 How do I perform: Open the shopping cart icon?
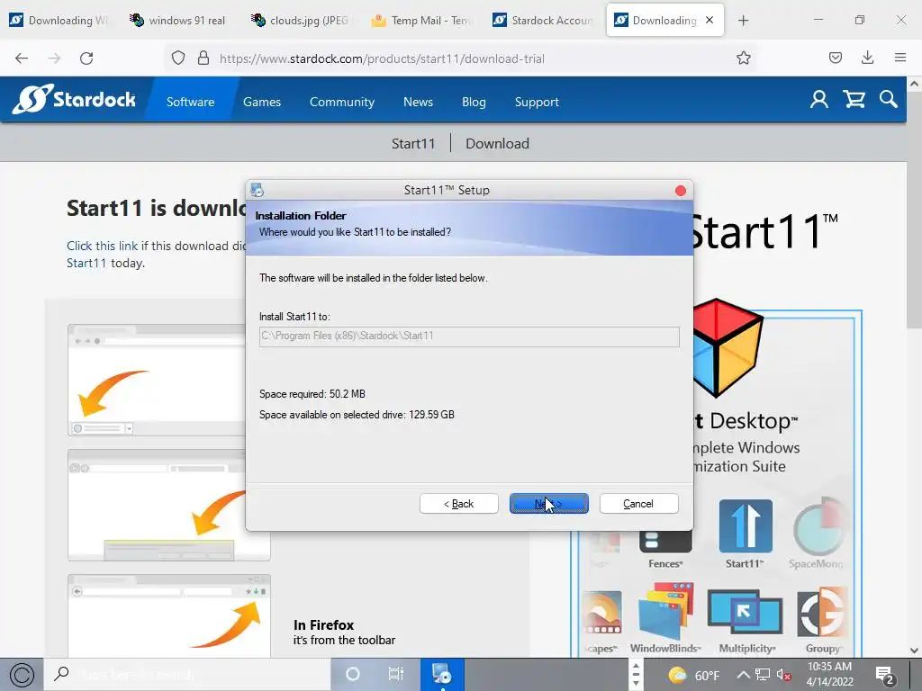(x=854, y=99)
